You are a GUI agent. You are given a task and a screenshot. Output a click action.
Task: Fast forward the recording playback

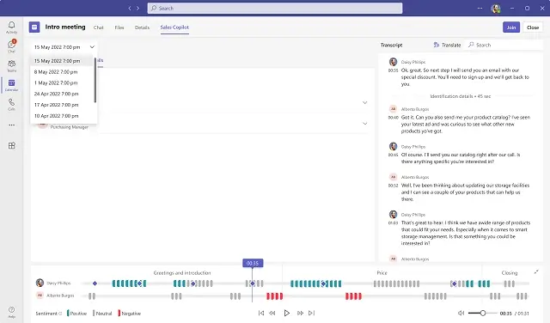pyautogui.click(x=300, y=313)
